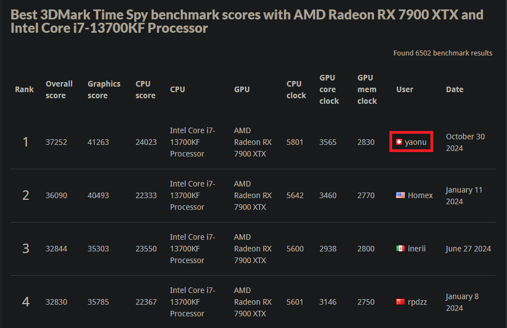
Task: Click the US flag icon beside Homex
Action: pos(400,195)
